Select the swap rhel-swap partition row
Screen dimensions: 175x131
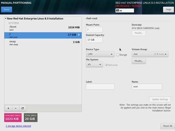coord(43,43)
